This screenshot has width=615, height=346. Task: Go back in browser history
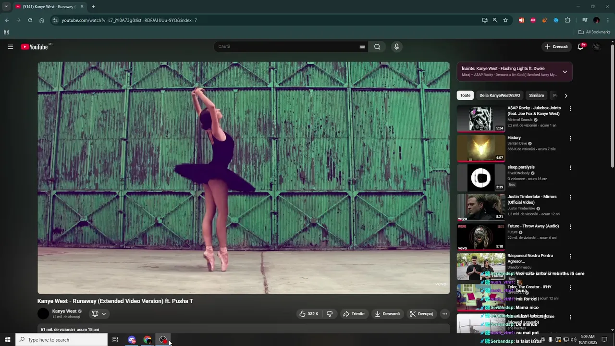pos(7,20)
